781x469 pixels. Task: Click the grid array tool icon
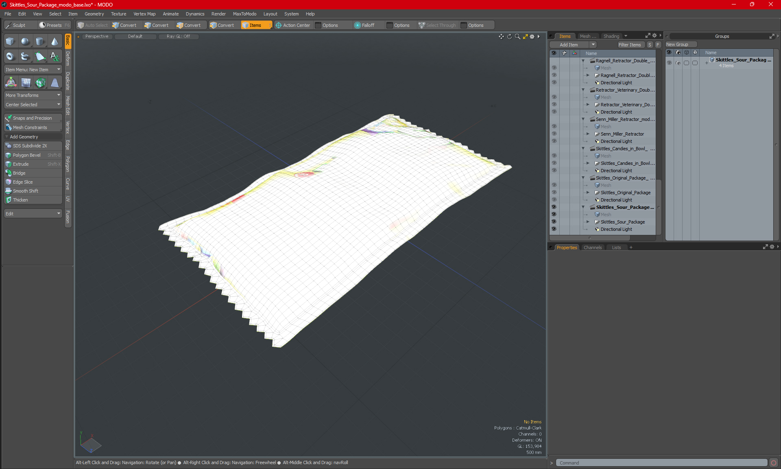[26, 83]
